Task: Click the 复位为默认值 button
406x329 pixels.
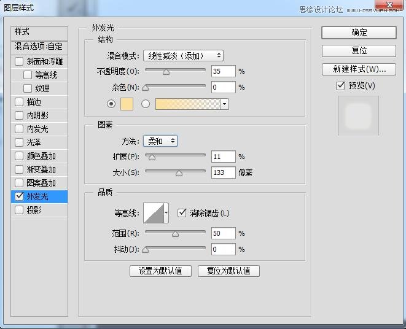Action: [x=228, y=271]
